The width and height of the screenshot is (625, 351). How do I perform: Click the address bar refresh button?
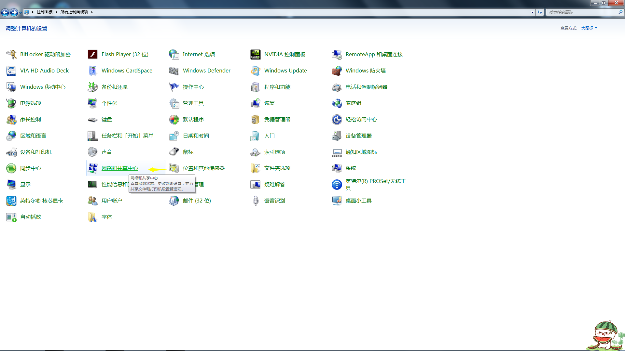pyautogui.click(x=540, y=12)
